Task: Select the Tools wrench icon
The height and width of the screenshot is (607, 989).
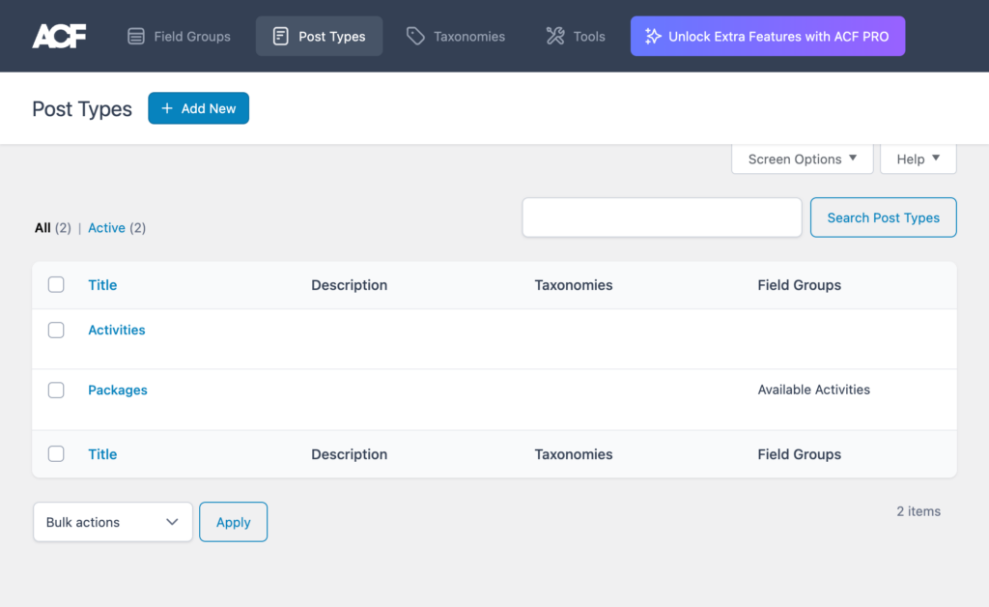Action: 553,36
